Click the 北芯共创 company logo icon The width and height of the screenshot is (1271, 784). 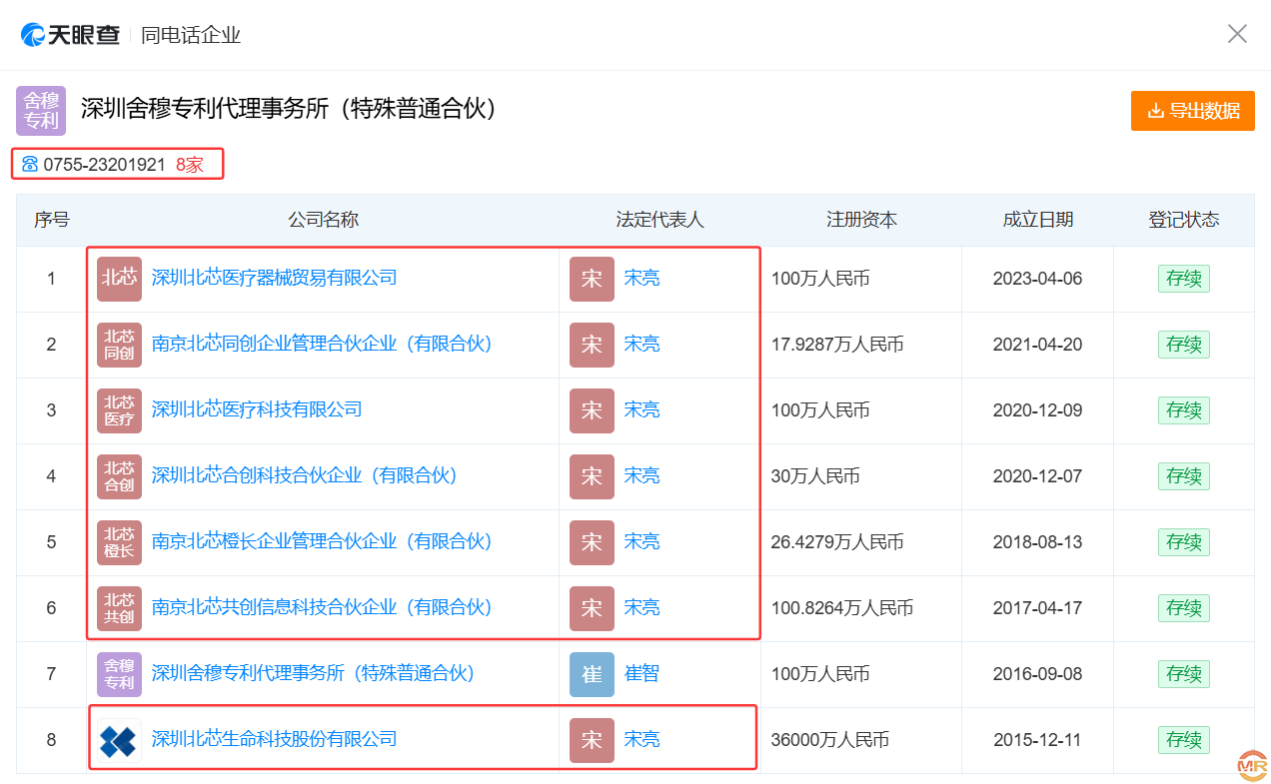click(x=119, y=608)
